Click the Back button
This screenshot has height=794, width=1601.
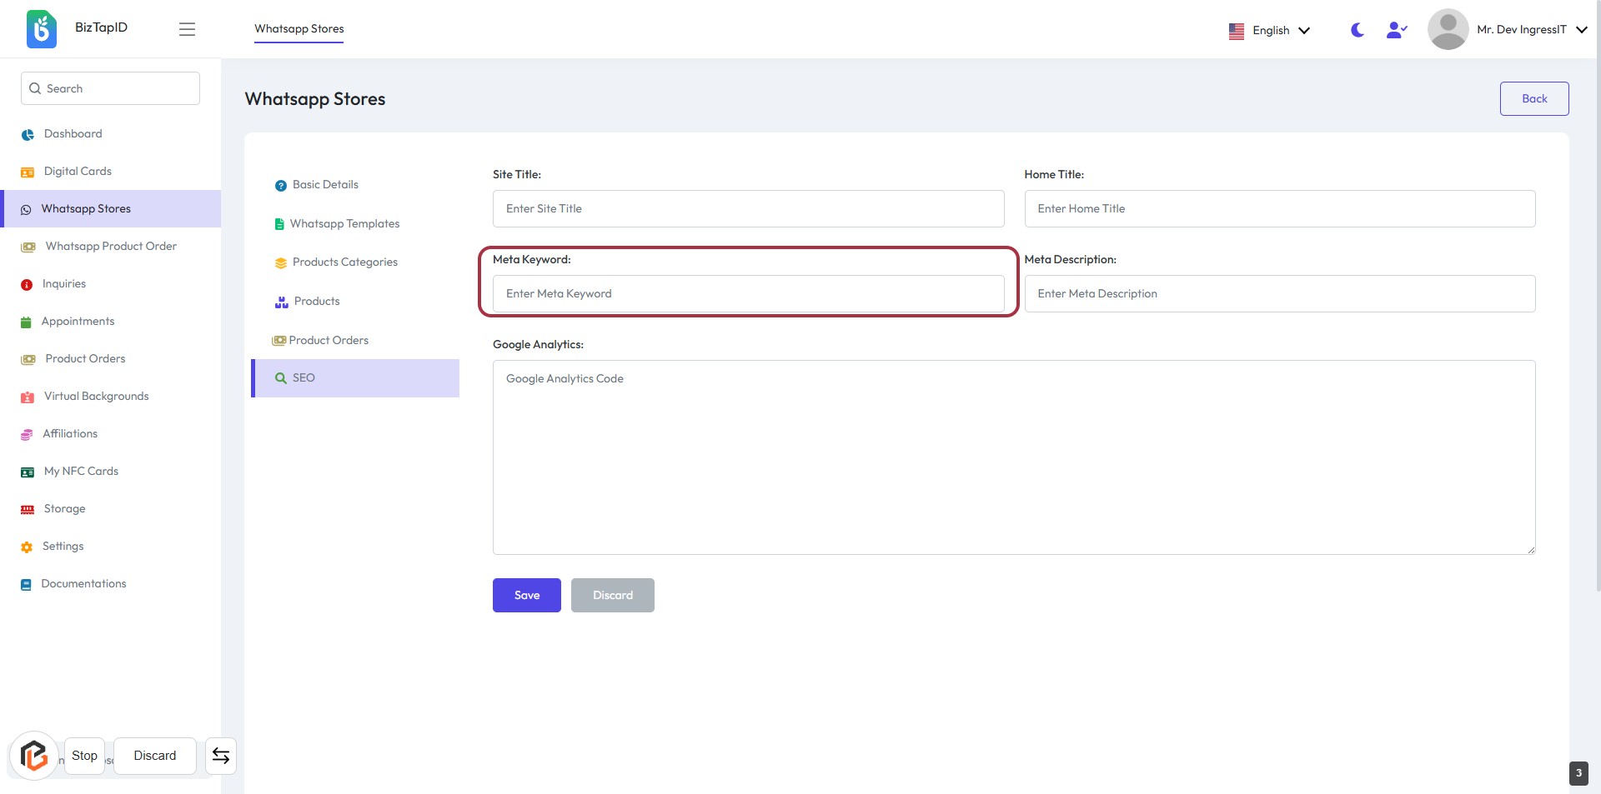click(x=1533, y=98)
